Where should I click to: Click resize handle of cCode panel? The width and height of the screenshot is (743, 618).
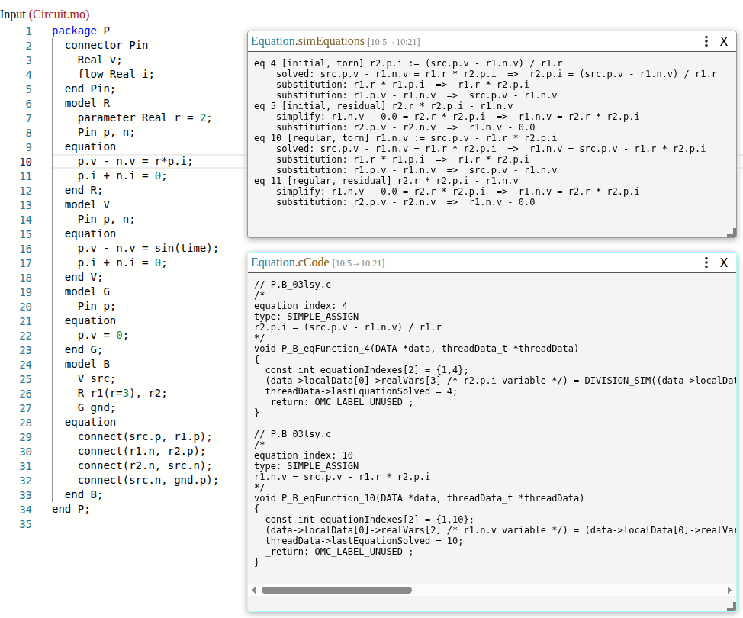(732, 606)
